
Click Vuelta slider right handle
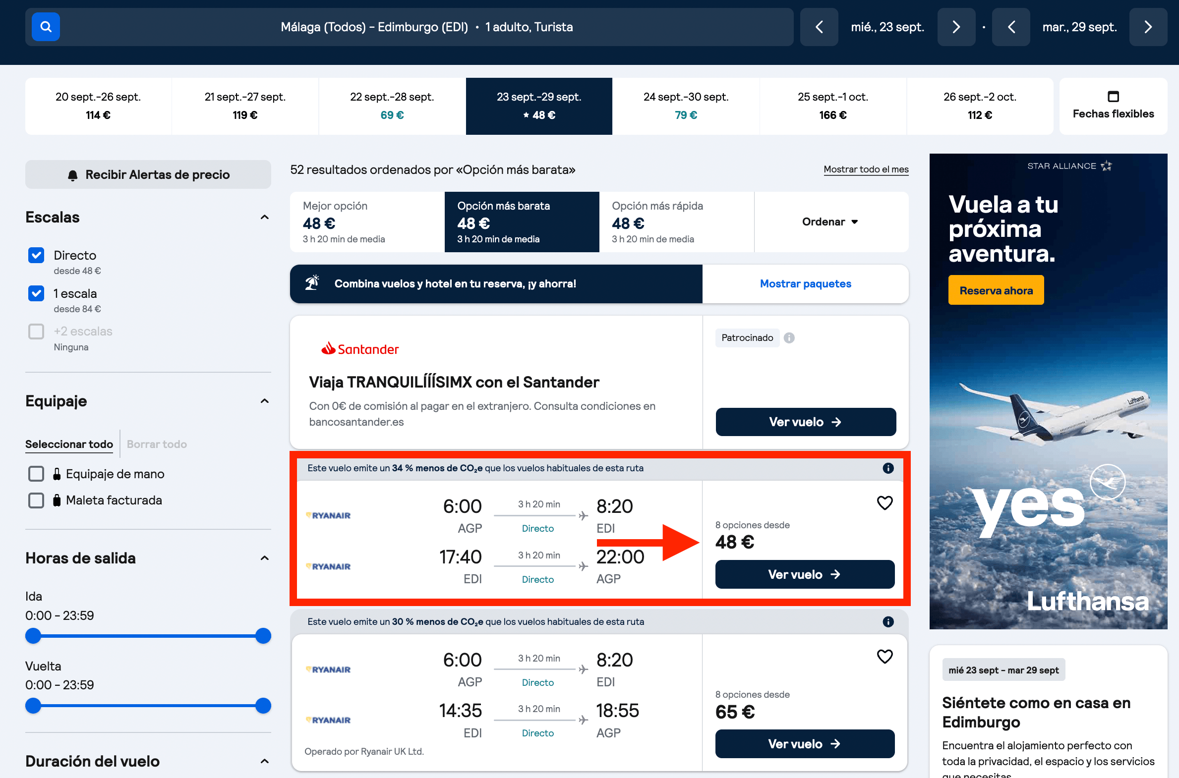(x=263, y=705)
